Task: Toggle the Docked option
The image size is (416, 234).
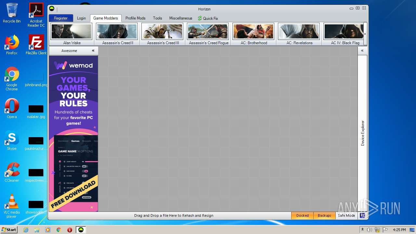Action: [x=302, y=215]
